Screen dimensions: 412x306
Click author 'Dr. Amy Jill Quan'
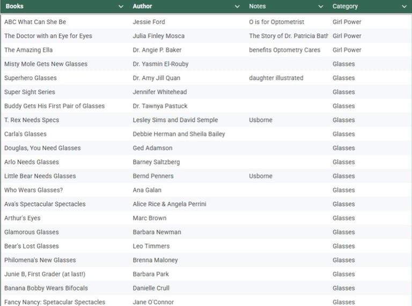click(156, 78)
